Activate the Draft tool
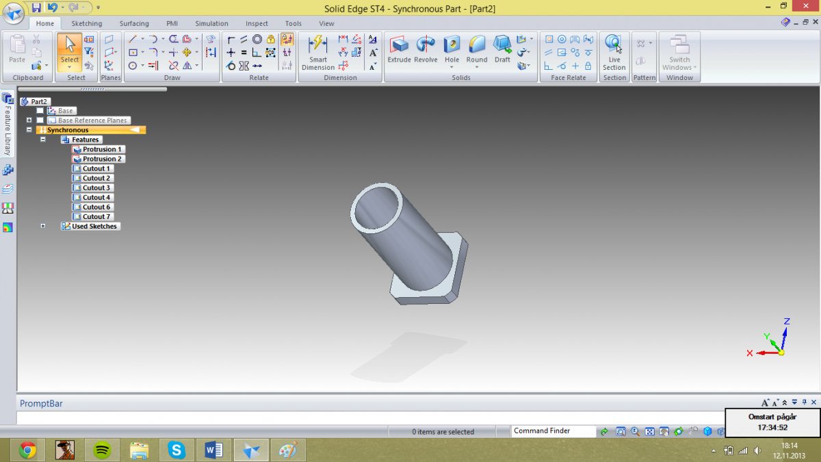Viewport: 821px width, 462px height. [x=503, y=49]
